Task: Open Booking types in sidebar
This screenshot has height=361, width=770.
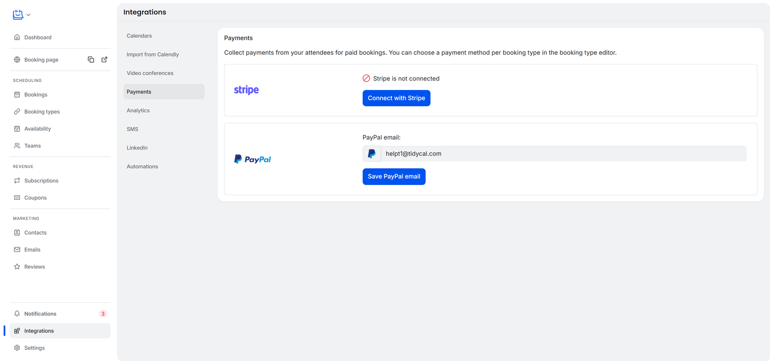Action: click(x=60, y=111)
